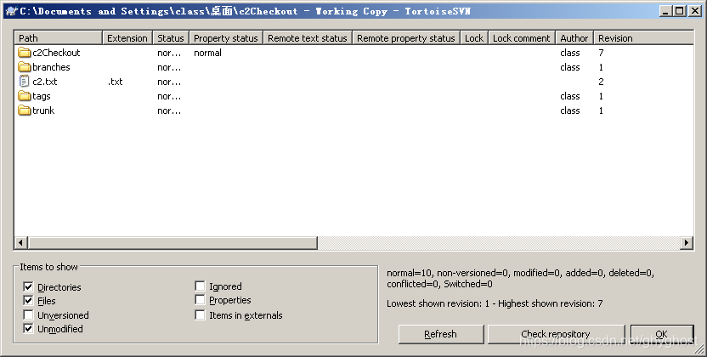The image size is (707, 357).
Task: Sort by Remote property status header
Action: [x=406, y=38]
